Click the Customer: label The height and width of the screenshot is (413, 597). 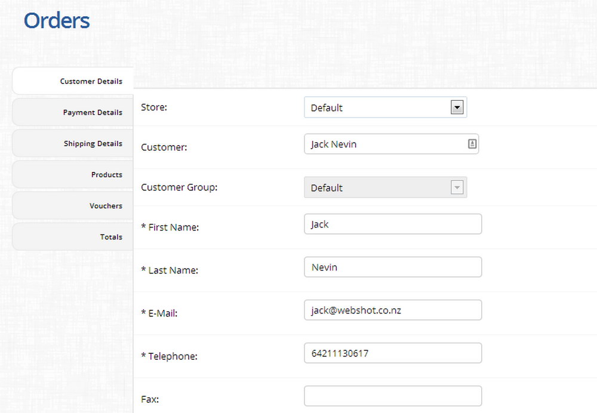tap(164, 147)
